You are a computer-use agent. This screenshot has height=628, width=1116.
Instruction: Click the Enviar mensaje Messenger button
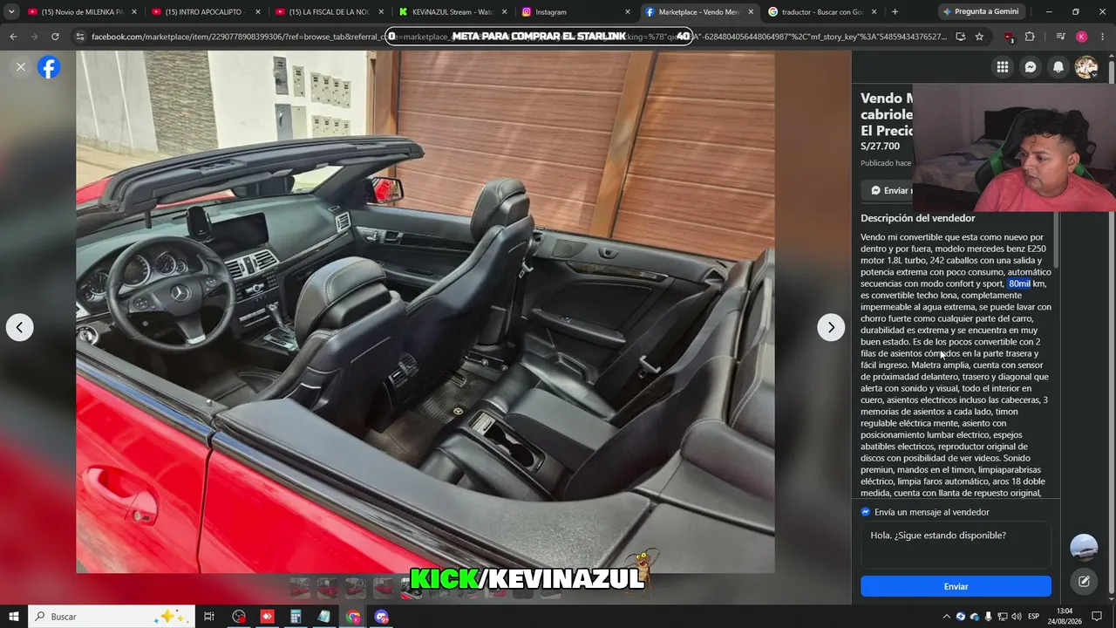tap(888, 190)
